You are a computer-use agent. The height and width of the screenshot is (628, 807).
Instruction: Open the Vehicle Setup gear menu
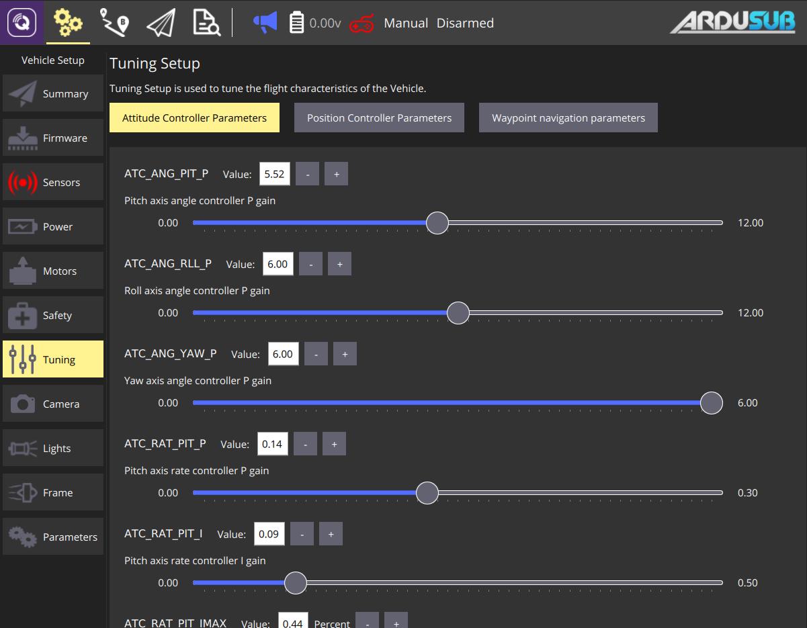pos(68,22)
